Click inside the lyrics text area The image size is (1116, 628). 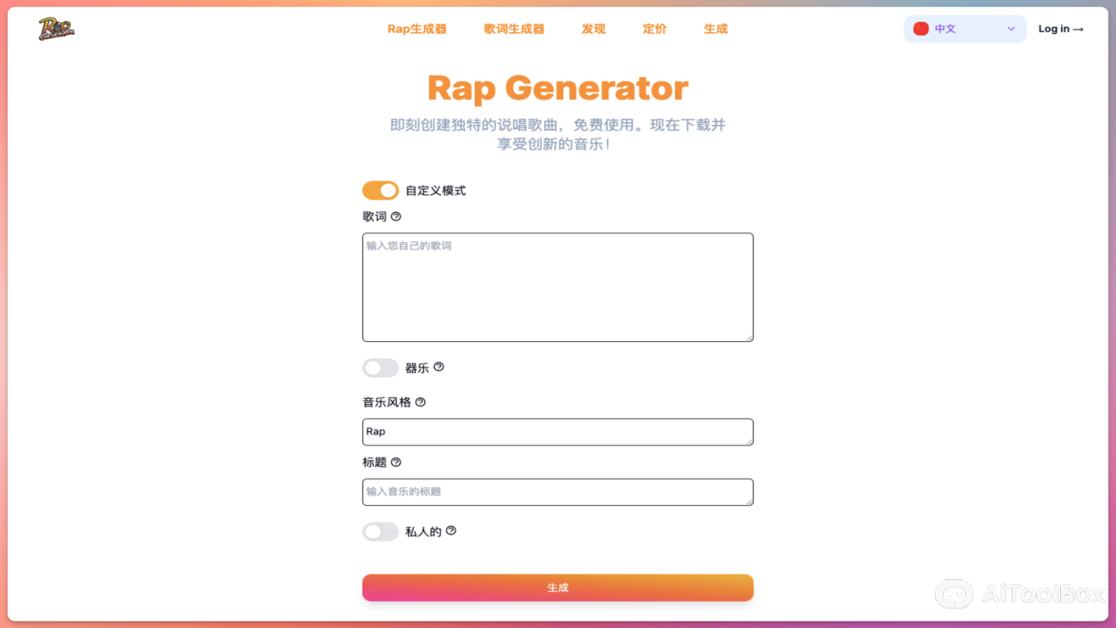click(557, 287)
